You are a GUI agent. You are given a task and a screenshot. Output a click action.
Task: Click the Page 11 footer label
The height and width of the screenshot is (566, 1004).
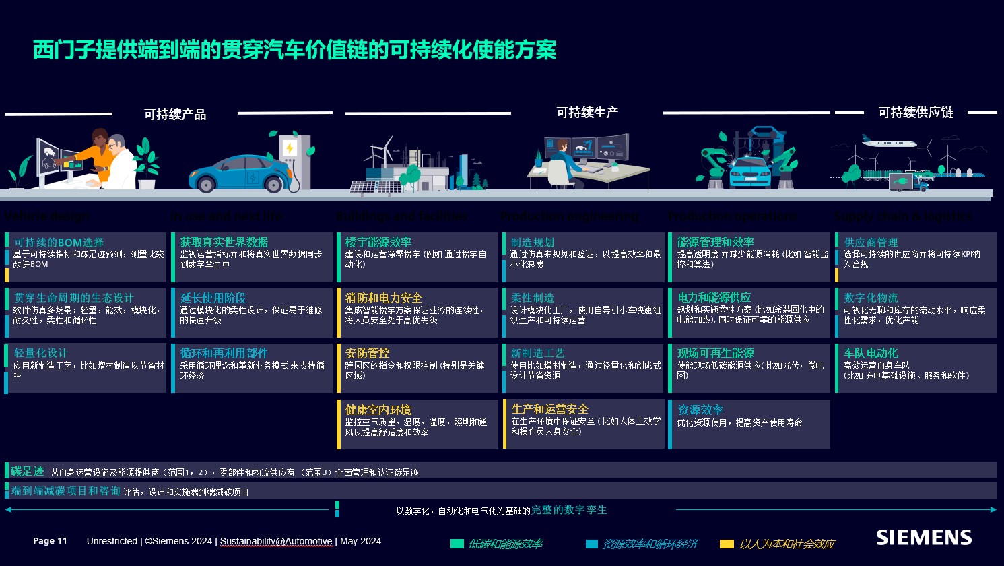tap(51, 541)
